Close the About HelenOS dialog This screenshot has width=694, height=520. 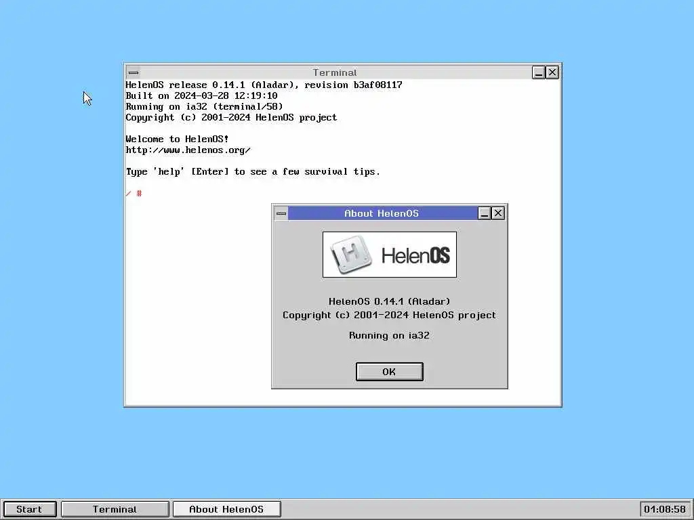tap(498, 213)
